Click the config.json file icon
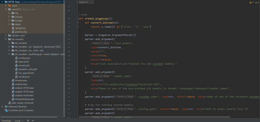260x122 pixels. tap(17, 58)
